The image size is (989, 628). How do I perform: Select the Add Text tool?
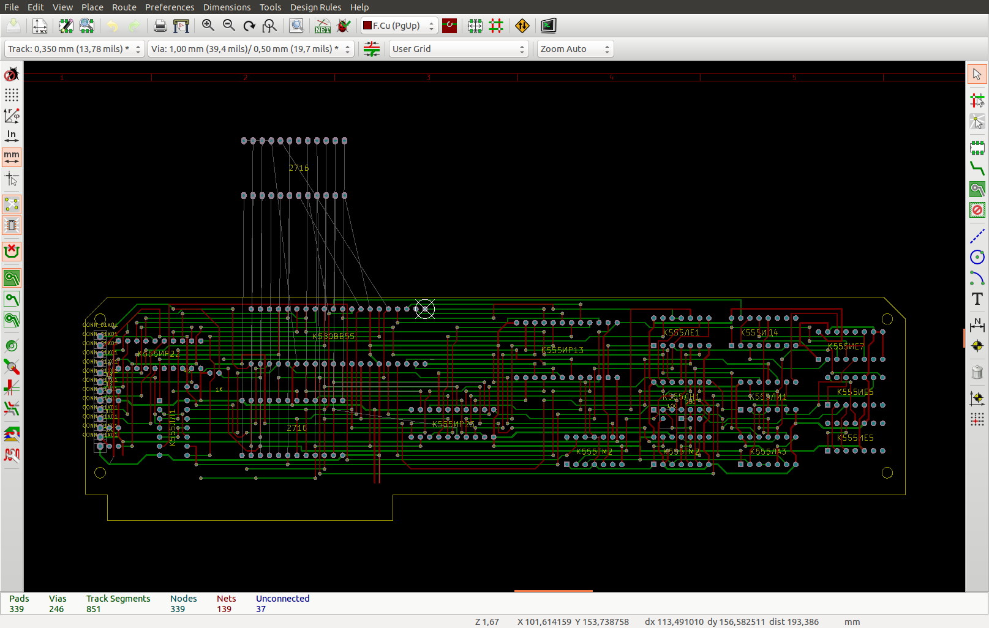tap(977, 299)
